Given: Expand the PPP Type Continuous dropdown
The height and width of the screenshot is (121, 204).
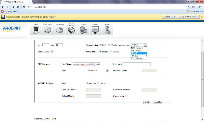Looking at the screenshot, I should point(98,71).
